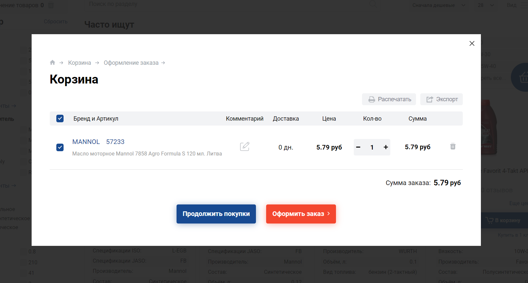This screenshot has height=283, width=528.
Task: Click the Бренд и Артикул column header
Action: [x=96, y=119]
